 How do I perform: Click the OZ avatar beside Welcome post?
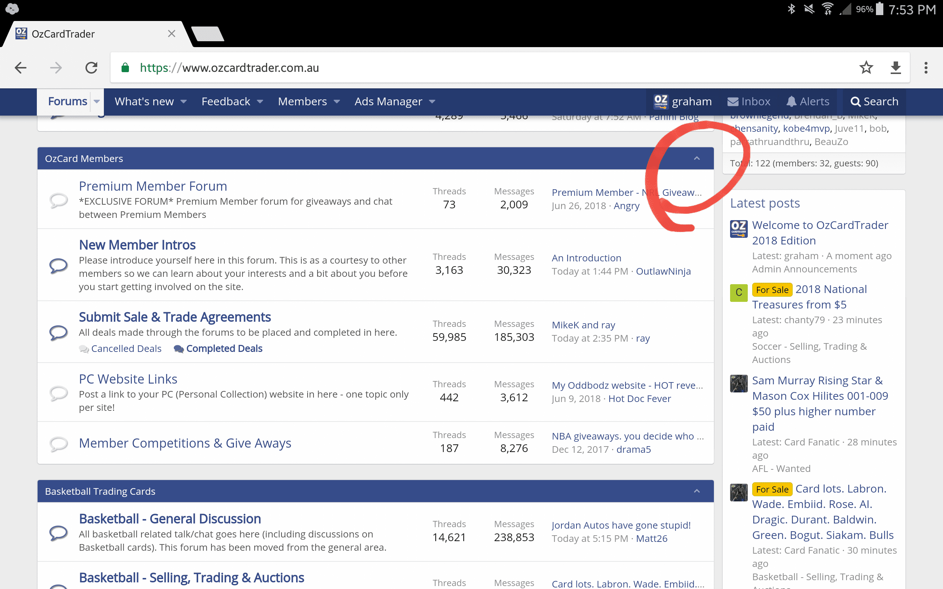coord(739,229)
